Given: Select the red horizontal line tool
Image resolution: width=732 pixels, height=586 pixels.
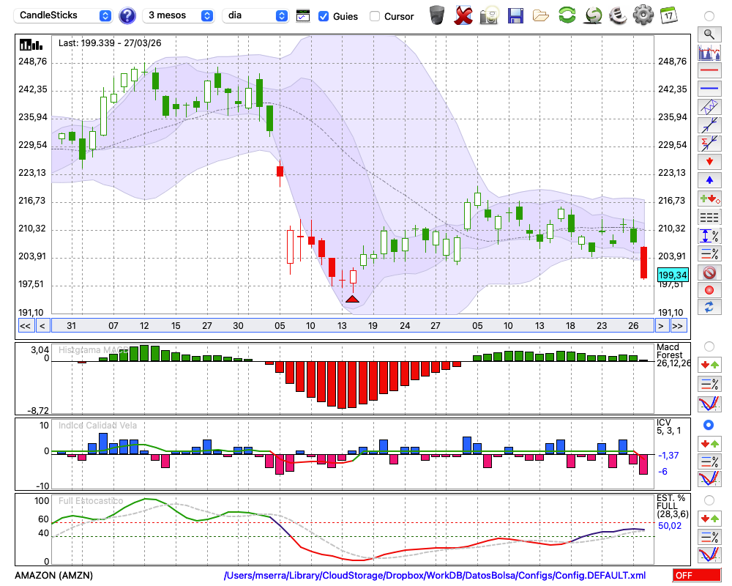Looking at the screenshot, I should pos(709,71).
